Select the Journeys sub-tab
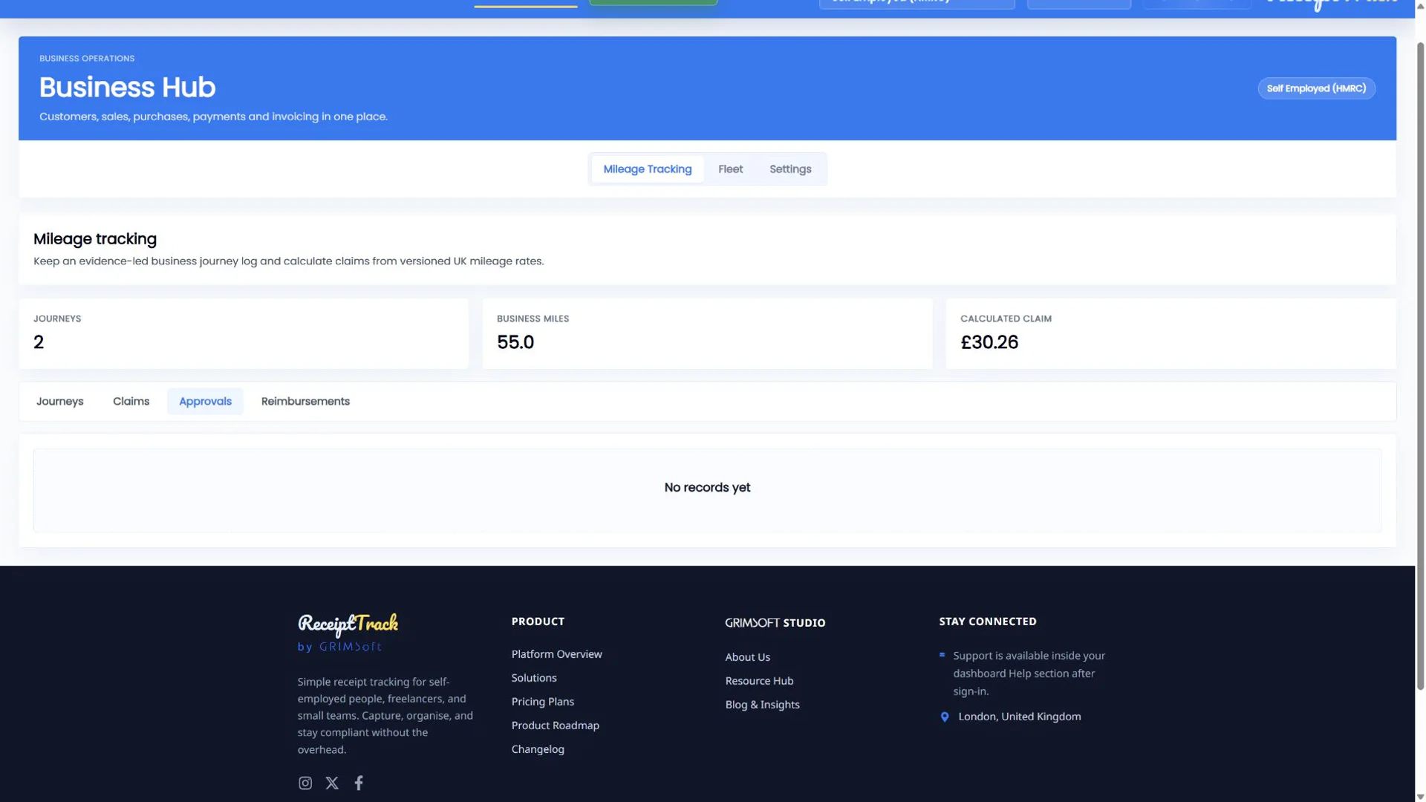Screen dimensions: 1426x802 (x=60, y=401)
